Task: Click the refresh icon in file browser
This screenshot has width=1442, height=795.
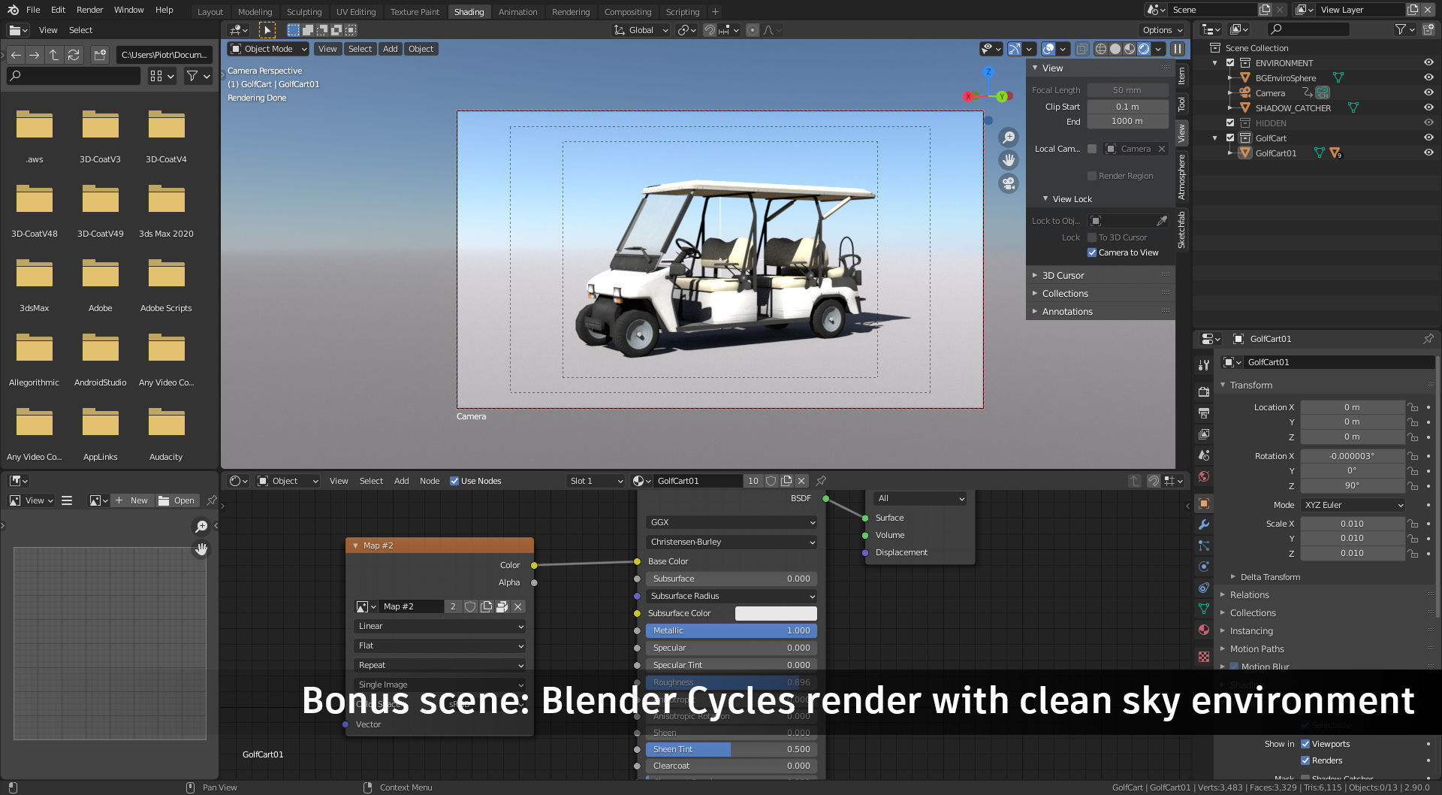Action: (x=74, y=55)
